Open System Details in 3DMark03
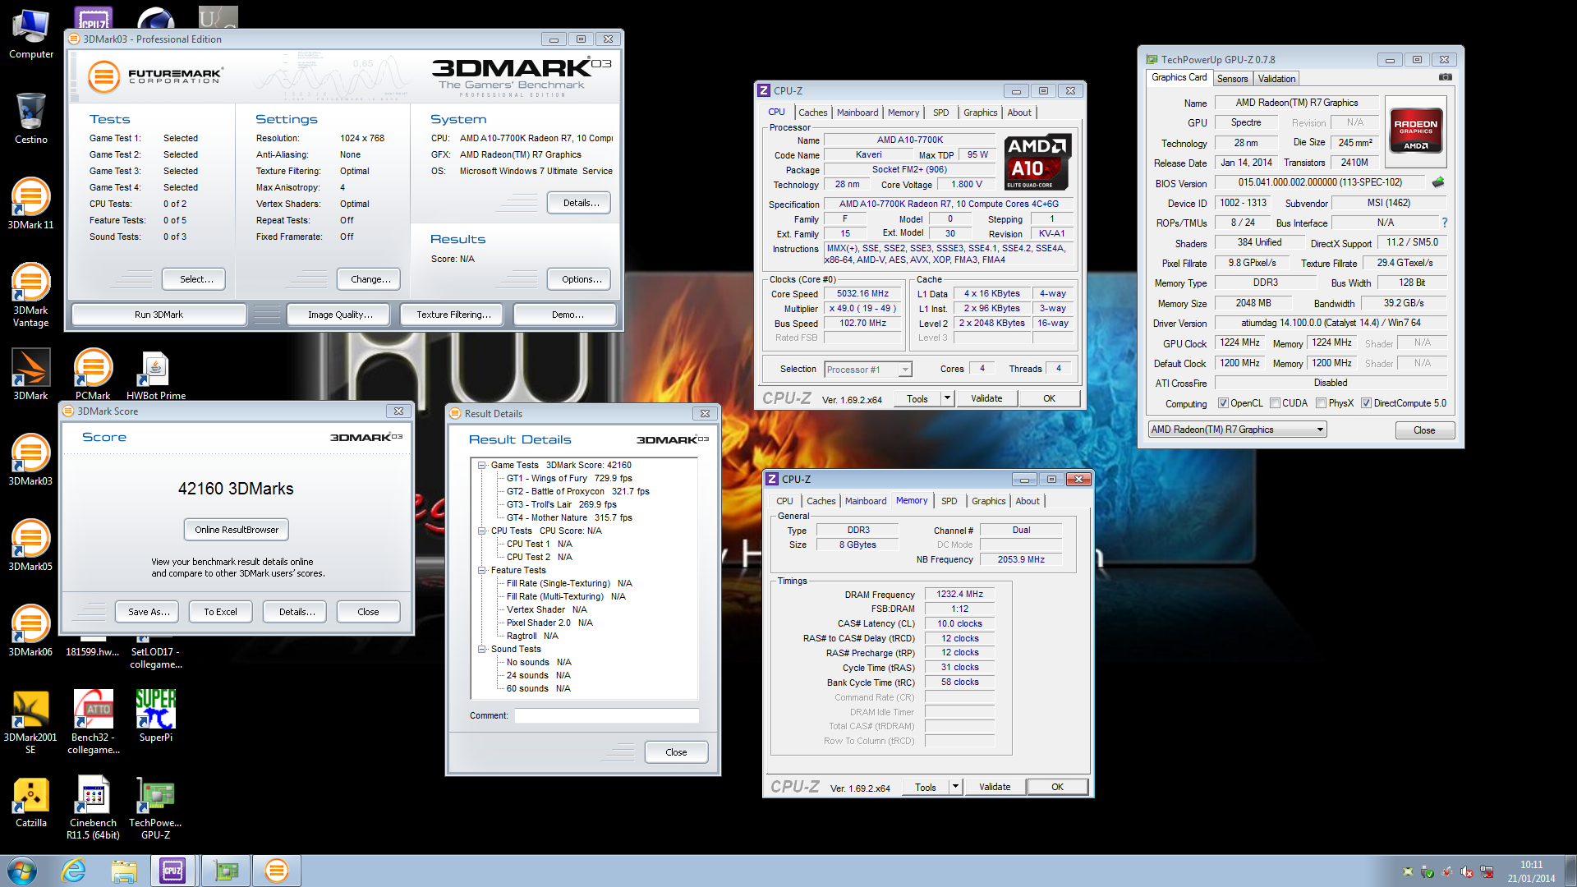This screenshot has height=887, width=1577. 581,203
